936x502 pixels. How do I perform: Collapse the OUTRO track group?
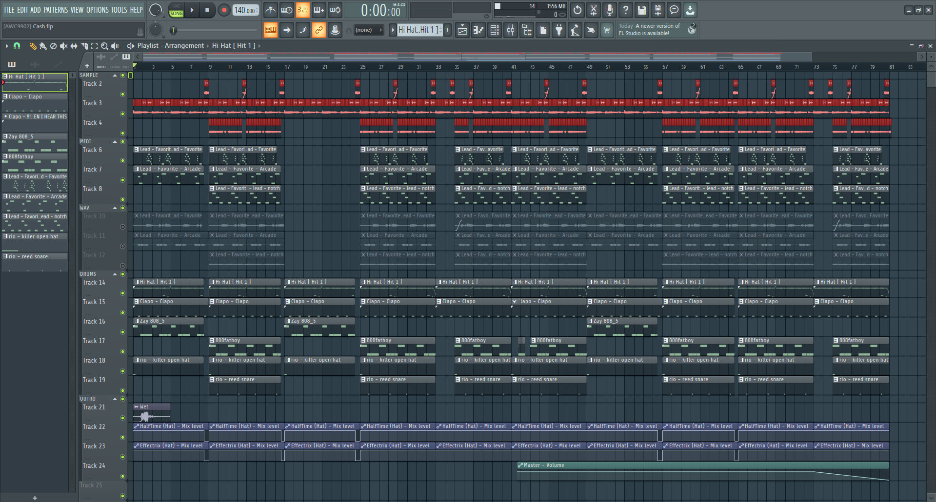click(x=115, y=399)
